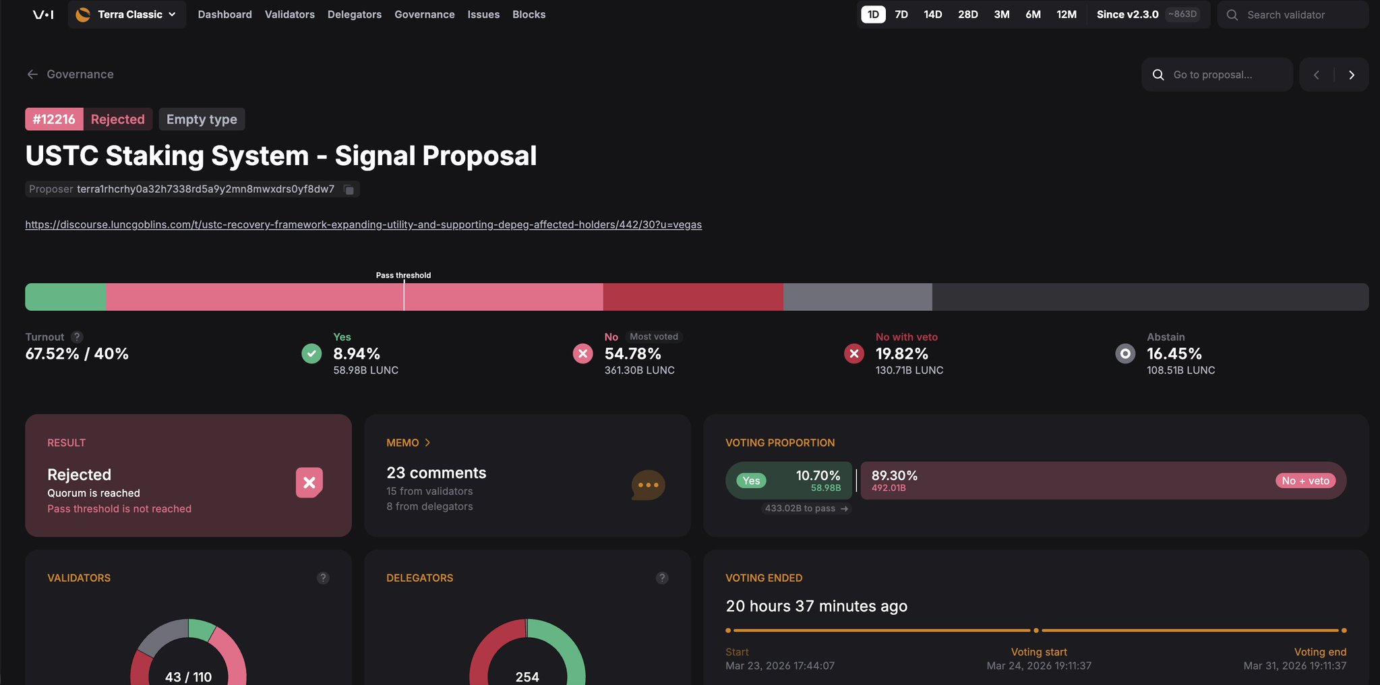This screenshot has height=685, width=1380.
Task: Select the 1D time range
Action: pos(873,14)
